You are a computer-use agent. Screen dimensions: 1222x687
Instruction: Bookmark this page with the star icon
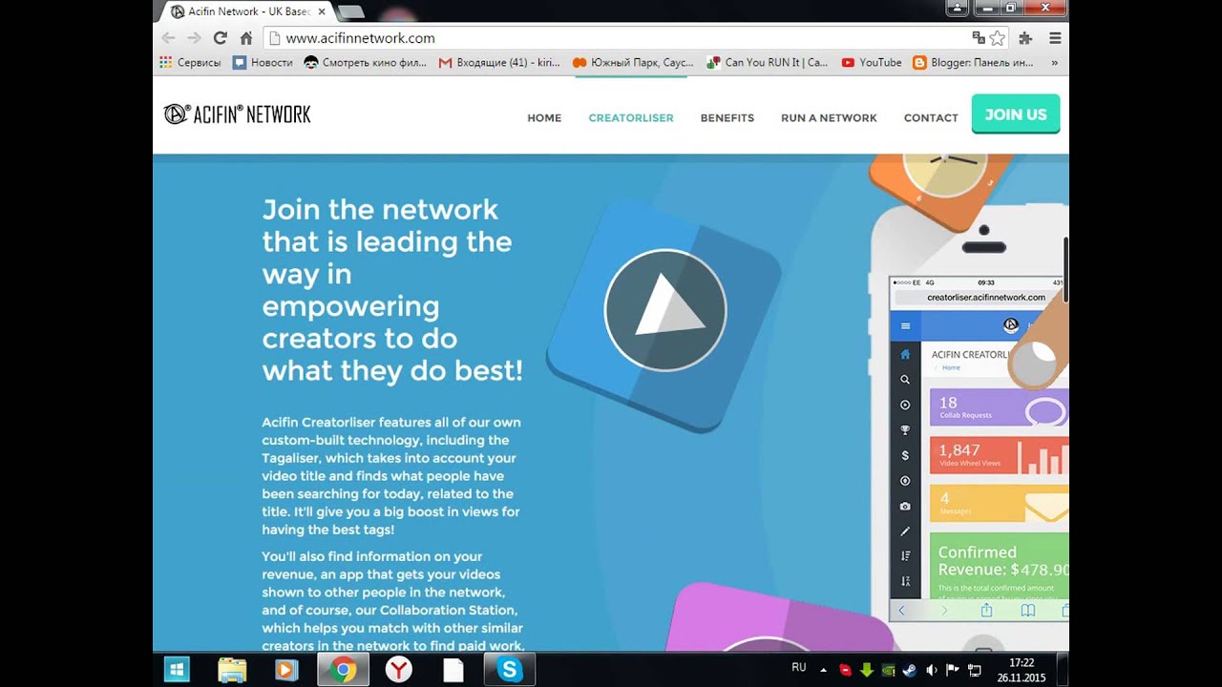click(x=998, y=38)
